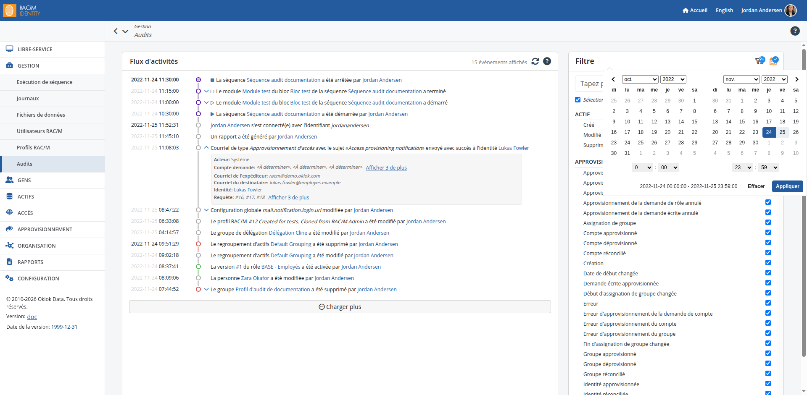Viewport: 807px width, 395px height.
Task: Expand the module Bloc test a terminé entry
Action: click(206, 91)
